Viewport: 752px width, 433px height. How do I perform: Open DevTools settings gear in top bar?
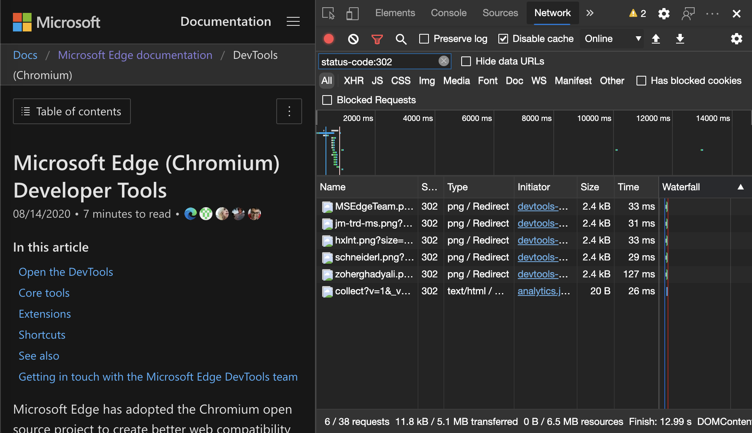664,14
